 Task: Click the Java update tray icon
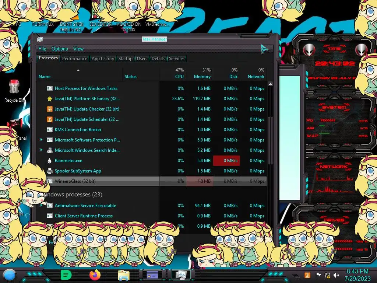307,275
